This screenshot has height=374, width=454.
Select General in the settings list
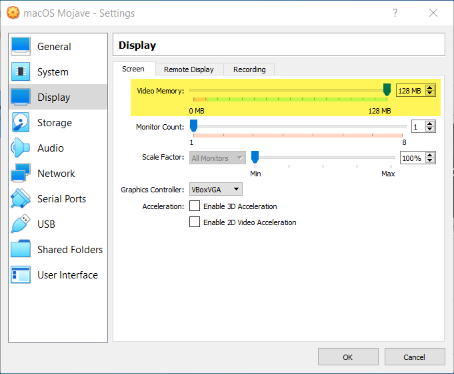tap(58, 46)
